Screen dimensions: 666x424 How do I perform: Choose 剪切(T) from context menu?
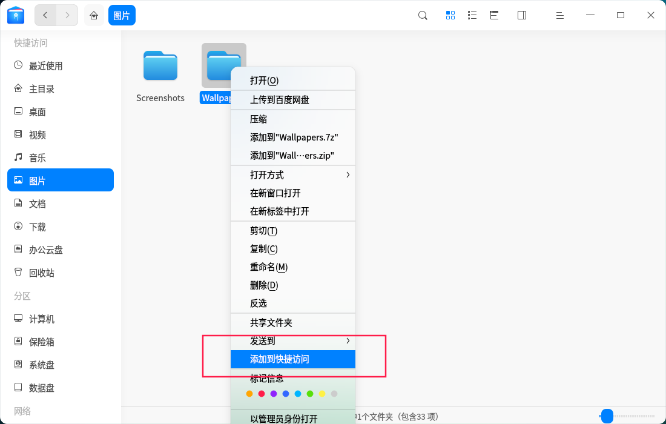(292, 231)
